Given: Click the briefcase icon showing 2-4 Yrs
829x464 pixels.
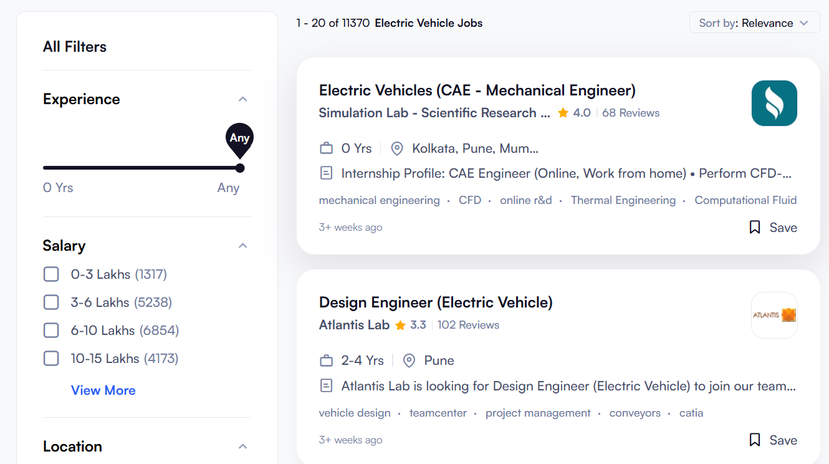Looking at the screenshot, I should [326, 360].
